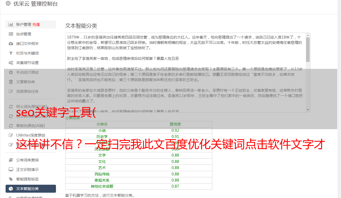Click the bar chart icon for 账户管理
Screen dimensions: 341x198
pyautogui.click(x=11, y=24)
